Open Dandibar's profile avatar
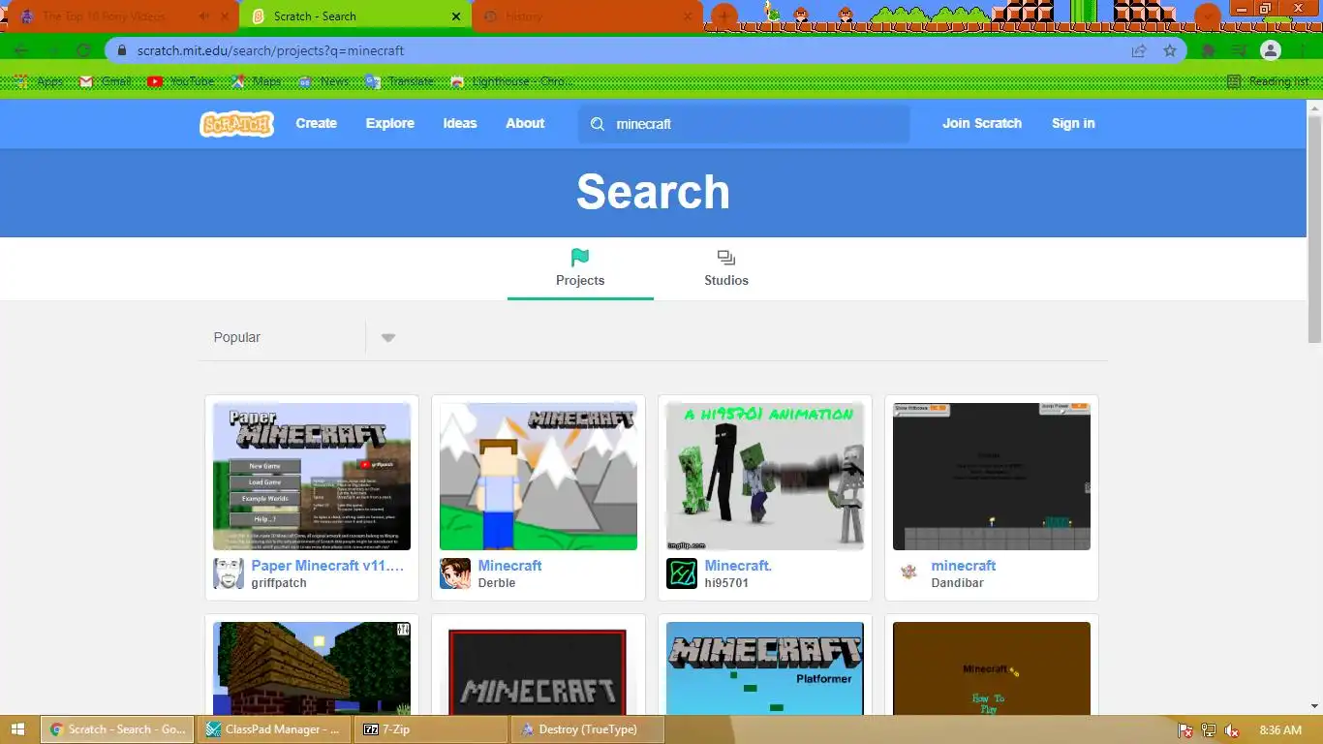 [x=908, y=573]
